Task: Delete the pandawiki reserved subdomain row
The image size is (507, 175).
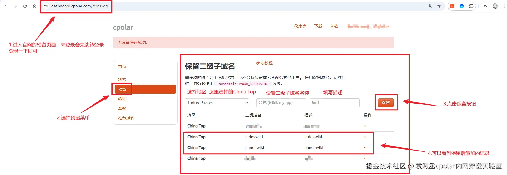Action: [365, 148]
